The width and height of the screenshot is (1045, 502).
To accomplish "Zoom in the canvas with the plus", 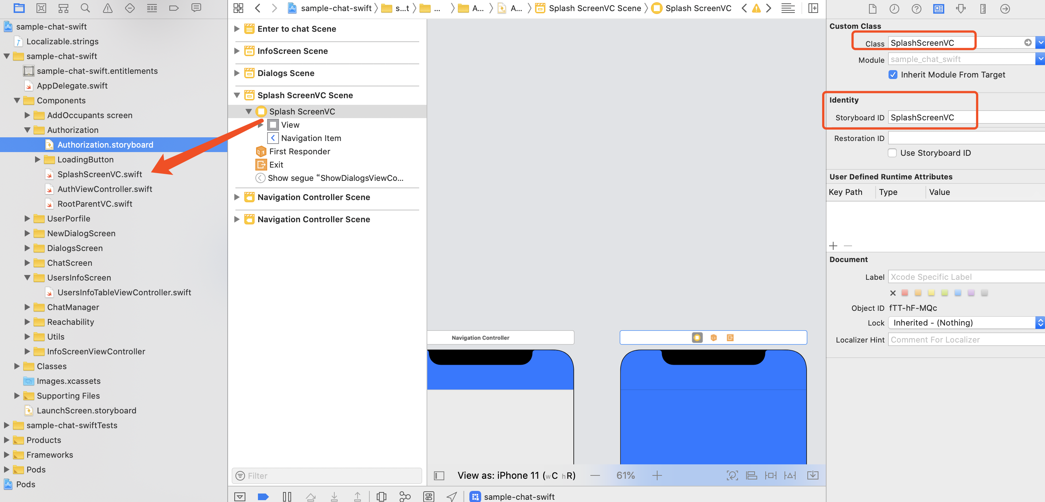I will 657,475.
